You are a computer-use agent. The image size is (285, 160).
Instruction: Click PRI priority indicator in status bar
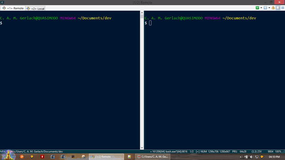(235, 152)
